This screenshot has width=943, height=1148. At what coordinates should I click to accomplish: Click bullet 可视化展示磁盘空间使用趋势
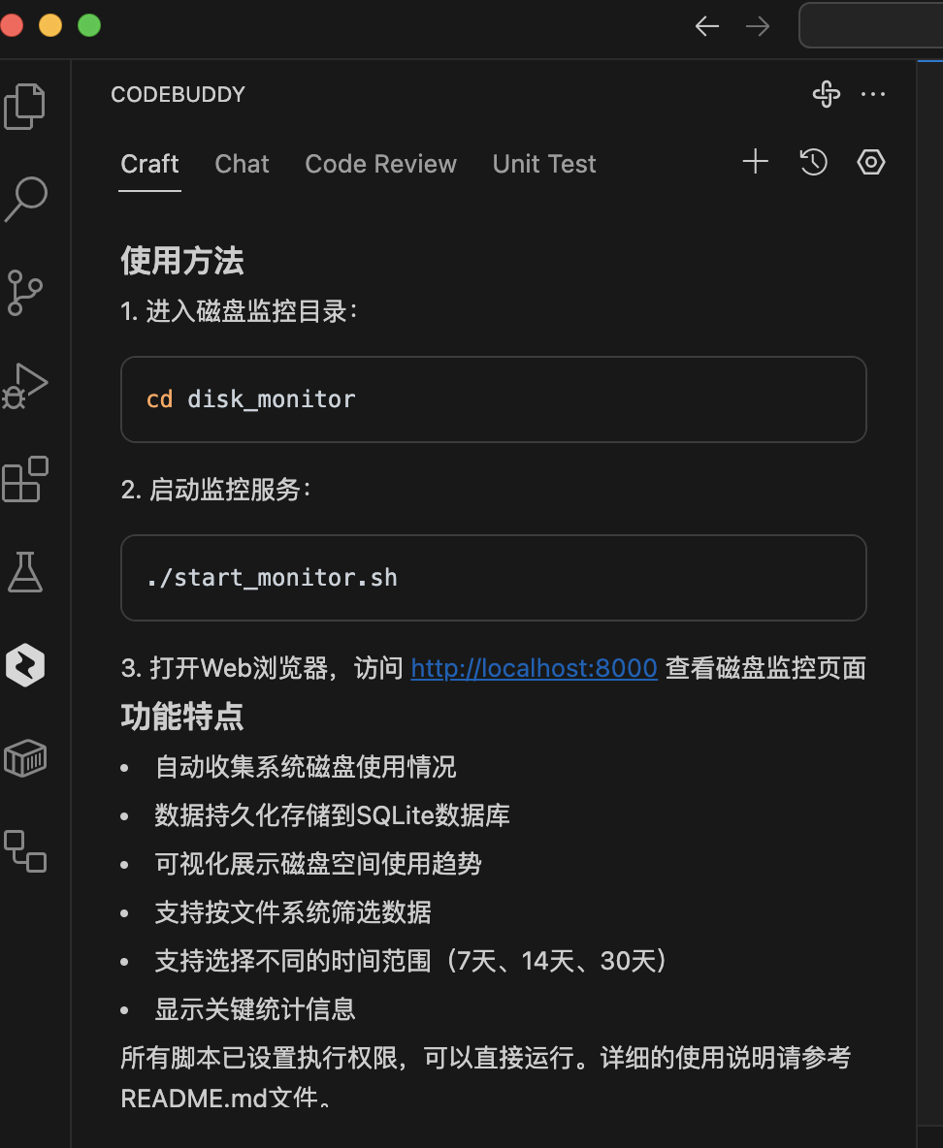tap(318, 864)
